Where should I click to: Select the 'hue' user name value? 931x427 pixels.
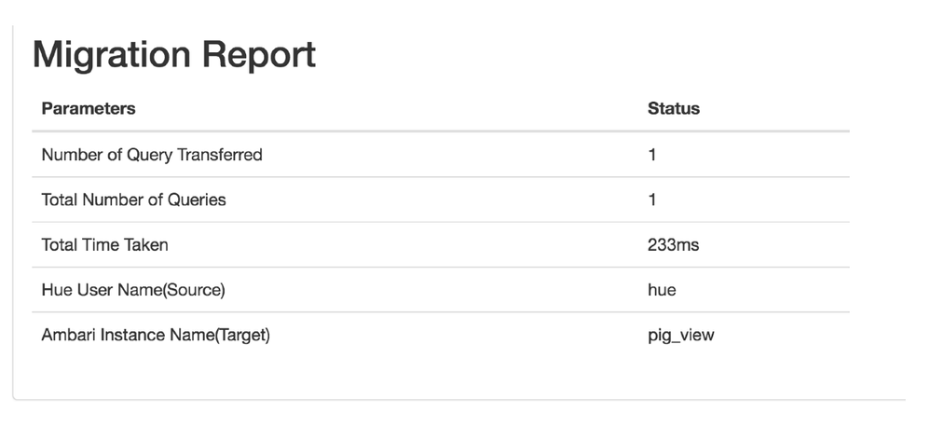662,290
